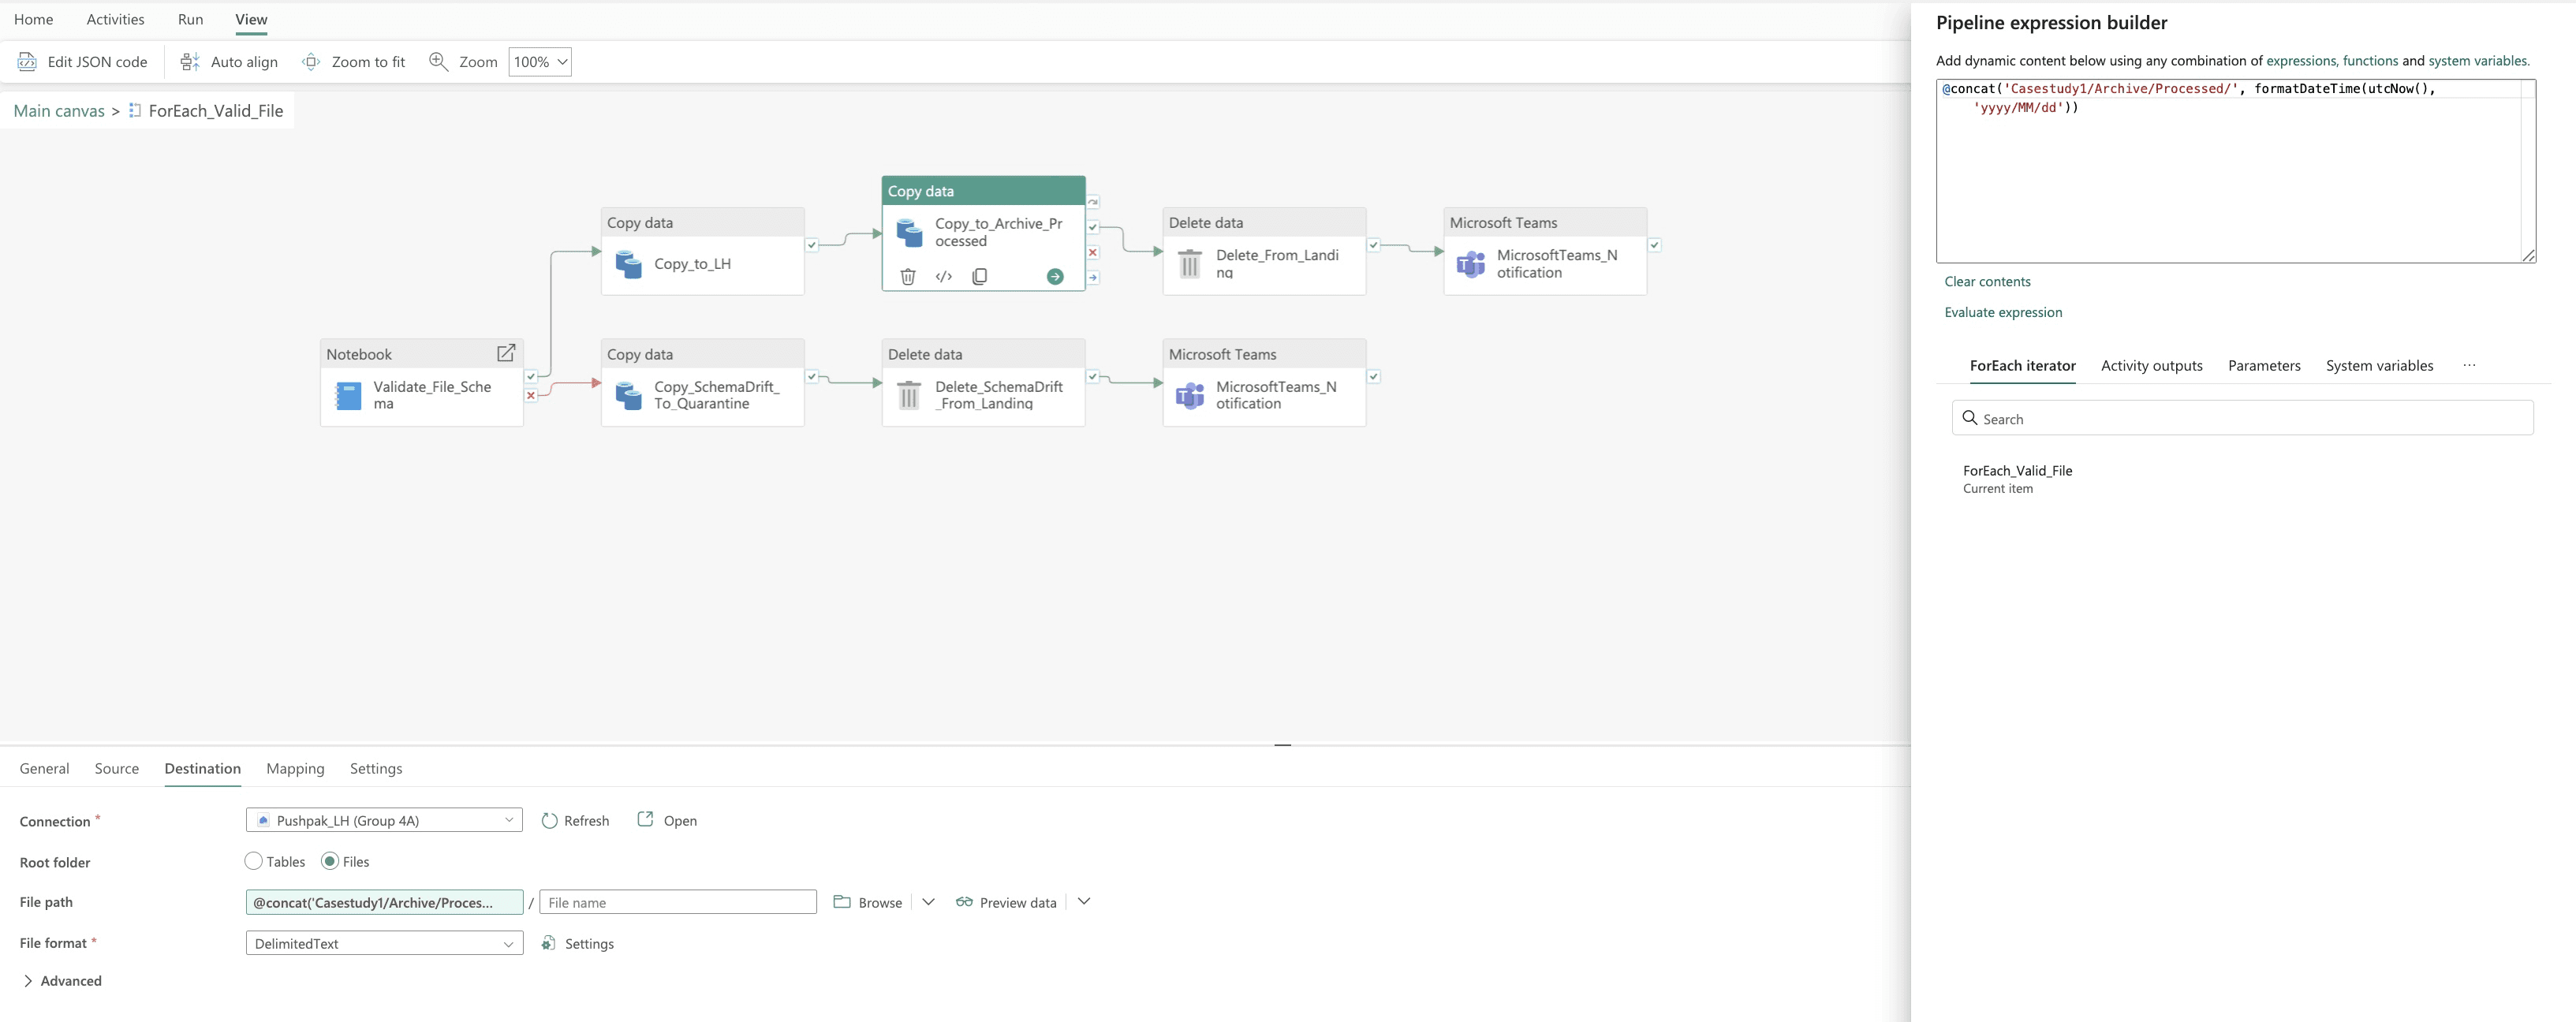
Task: Click the Zoom magnifier icon
Action: 438,62
